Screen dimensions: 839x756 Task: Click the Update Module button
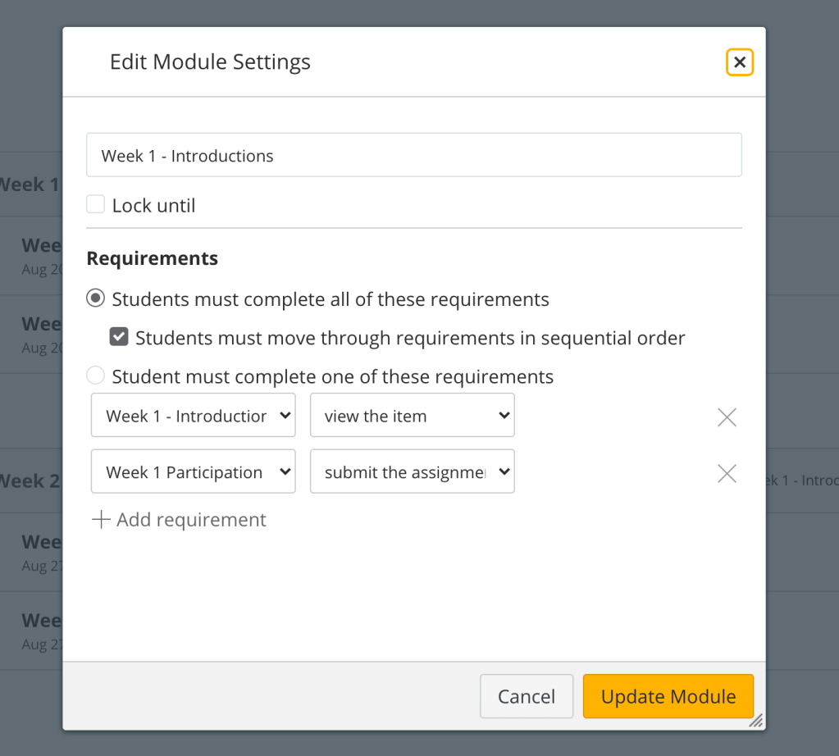point(668,696)
